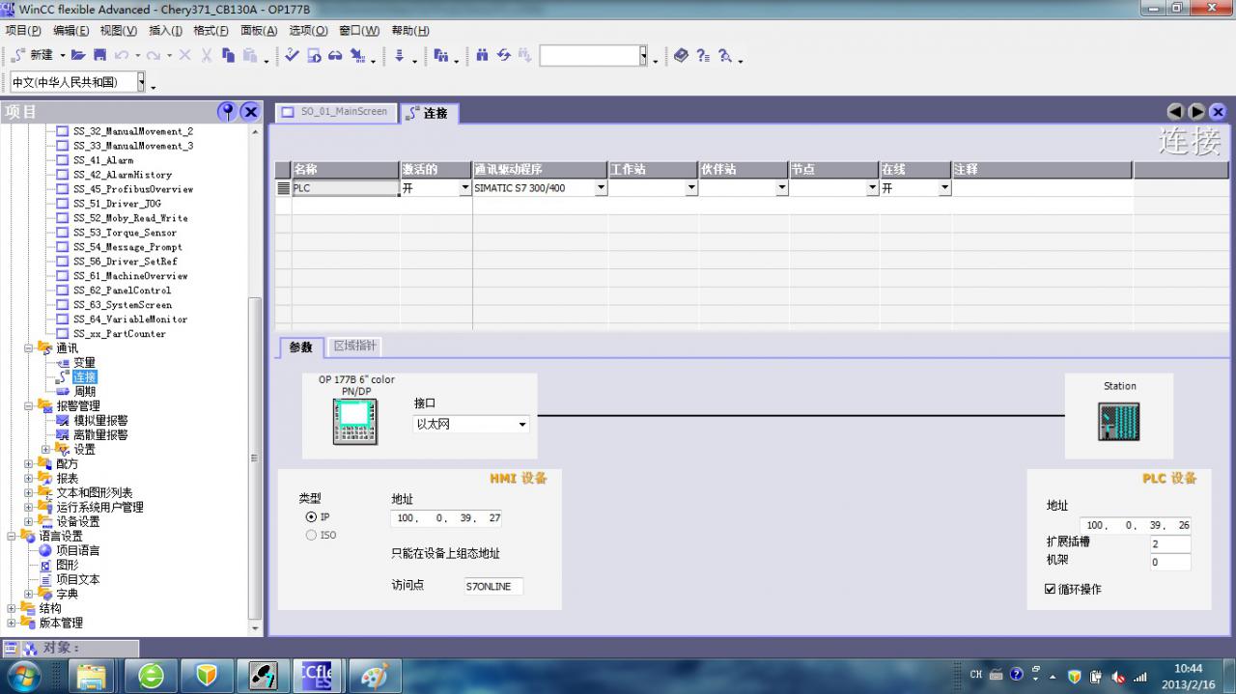1236x694 pixels.
Task: Open 周期 in the project tree
Action: click(84, 391)
